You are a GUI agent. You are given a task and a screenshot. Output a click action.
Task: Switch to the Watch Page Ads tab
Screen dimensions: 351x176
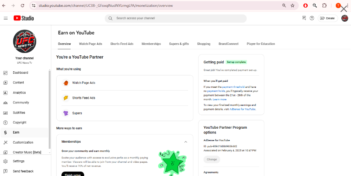[90, 44]
